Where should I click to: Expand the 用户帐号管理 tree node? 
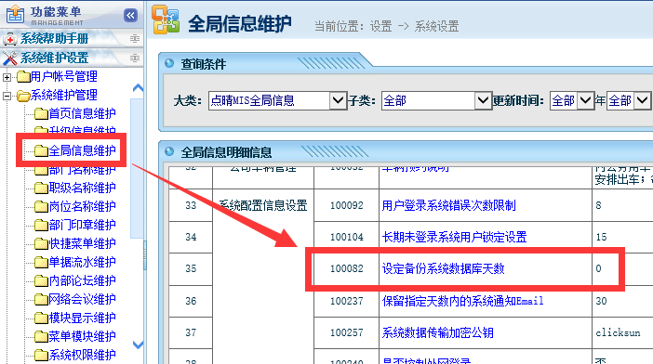coord(7,77)
